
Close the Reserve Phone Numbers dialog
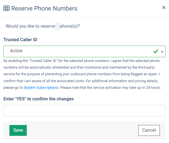click(x=164, y=8)
